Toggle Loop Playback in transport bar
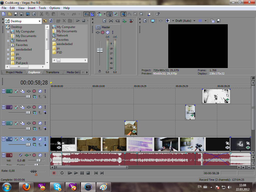 point(62,173)
